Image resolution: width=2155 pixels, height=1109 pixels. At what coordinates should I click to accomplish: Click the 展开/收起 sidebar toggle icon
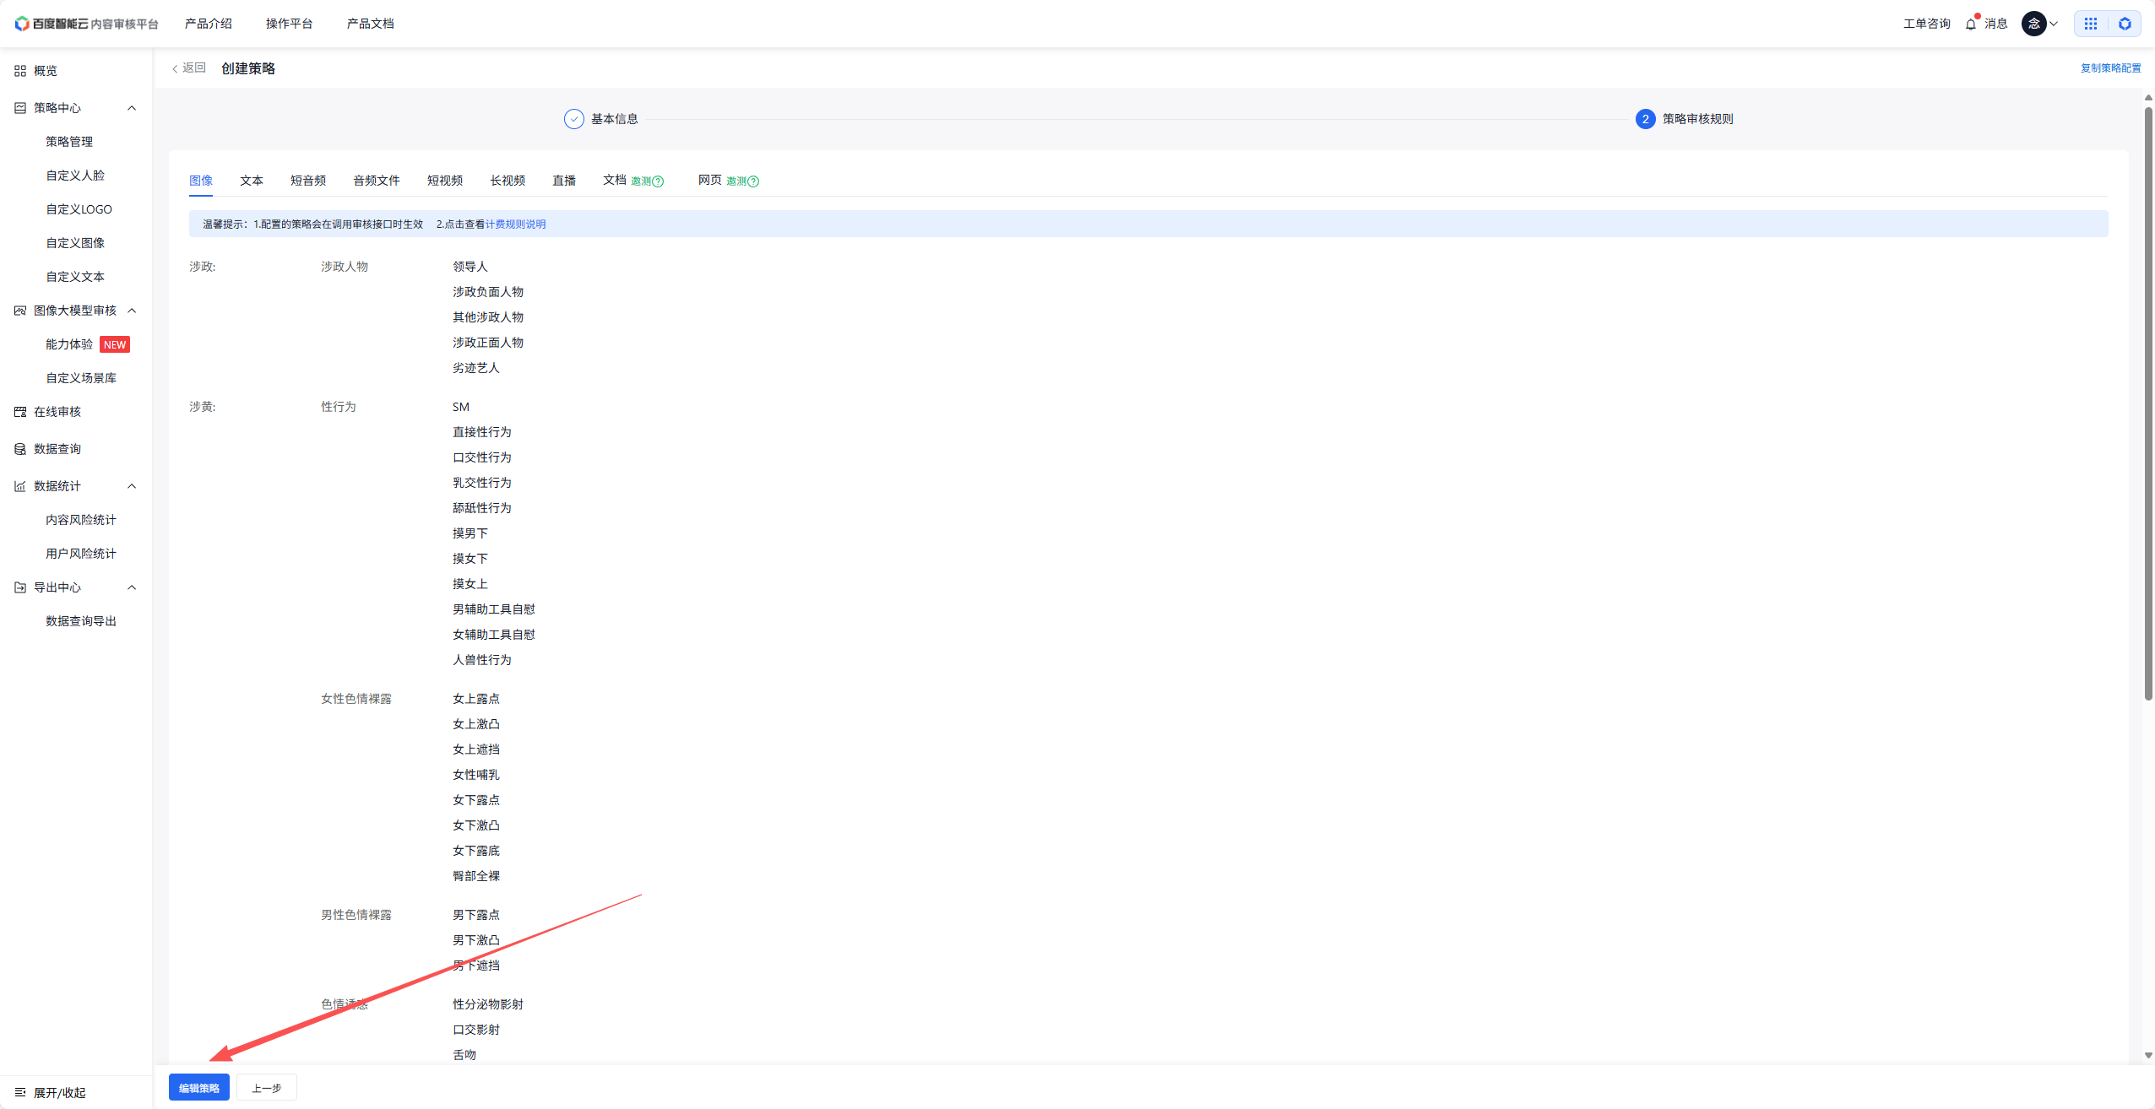pyautogui.click(x=20, y=1092)
